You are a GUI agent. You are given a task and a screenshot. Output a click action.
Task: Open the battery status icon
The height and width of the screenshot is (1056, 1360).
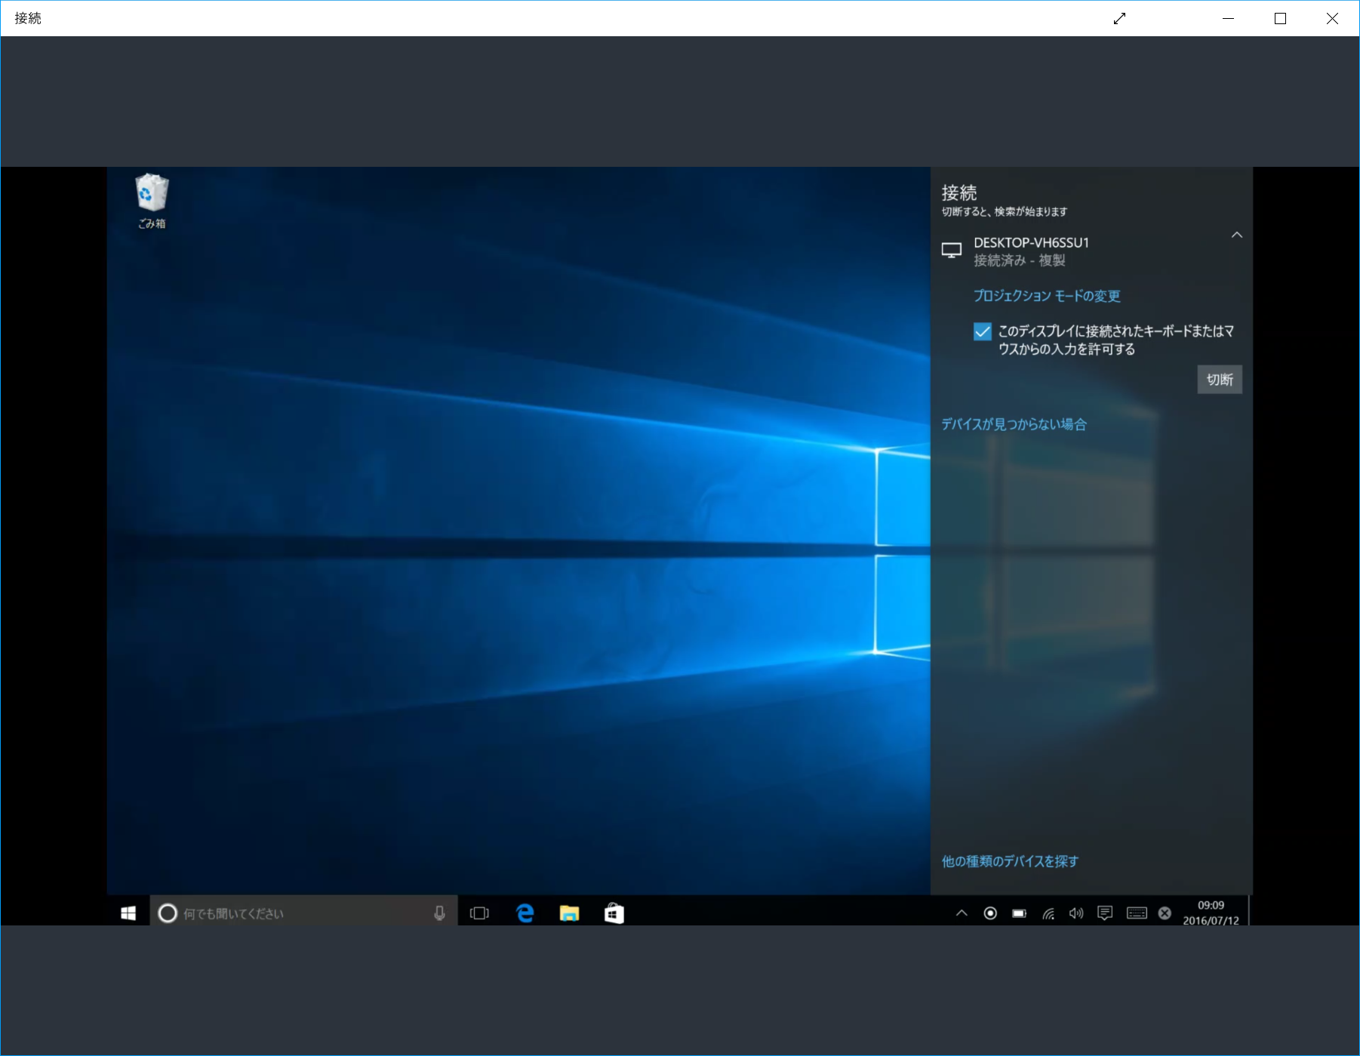pyautogui.click(x=1019, y=913)
